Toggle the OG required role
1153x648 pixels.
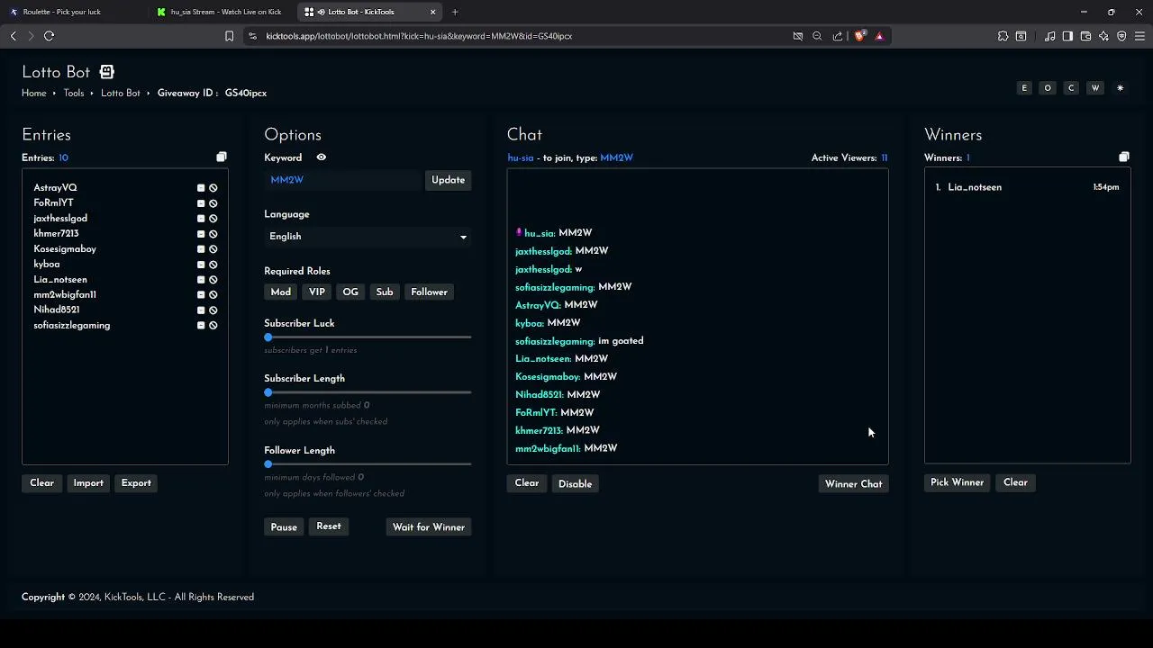point(350,292)
